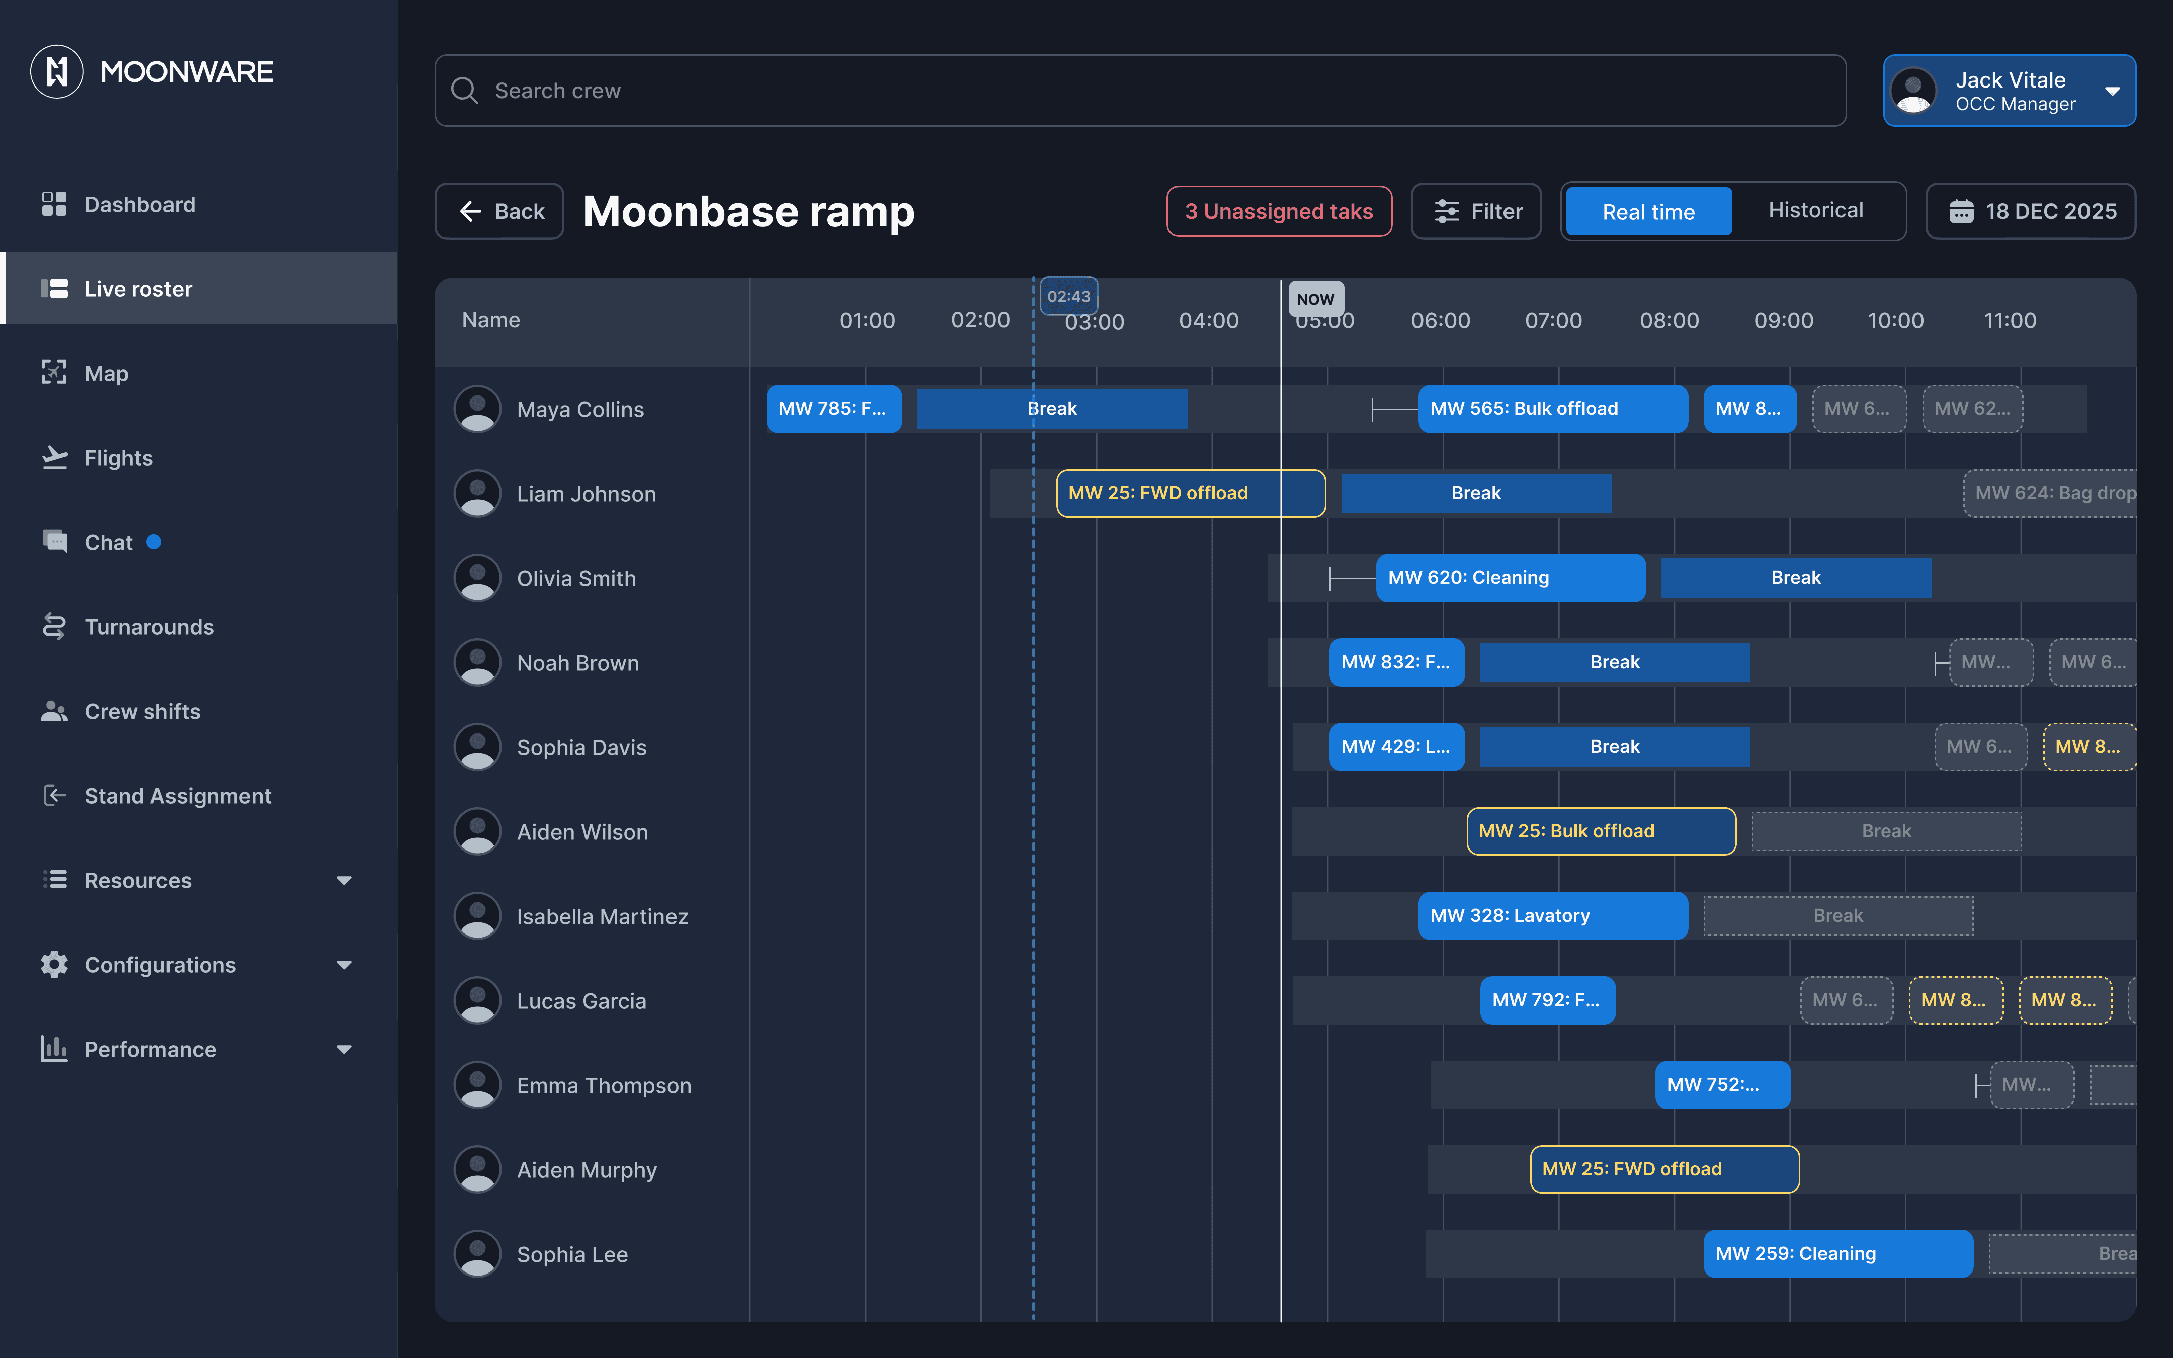
Task: Click the Back button
Action: 499,211
